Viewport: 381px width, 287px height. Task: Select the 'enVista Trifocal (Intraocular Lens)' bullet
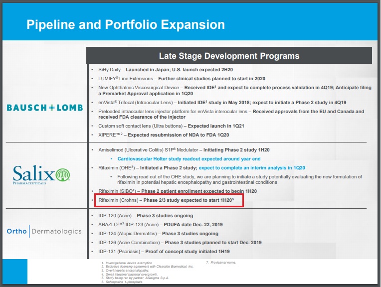222,103
